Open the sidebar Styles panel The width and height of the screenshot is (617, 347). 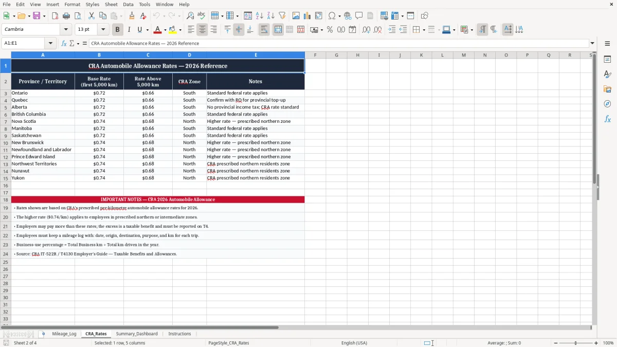[607, 74]
